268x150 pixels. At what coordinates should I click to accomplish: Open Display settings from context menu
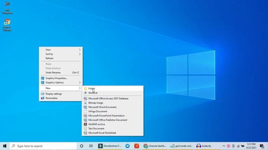(x=61, y=94)
